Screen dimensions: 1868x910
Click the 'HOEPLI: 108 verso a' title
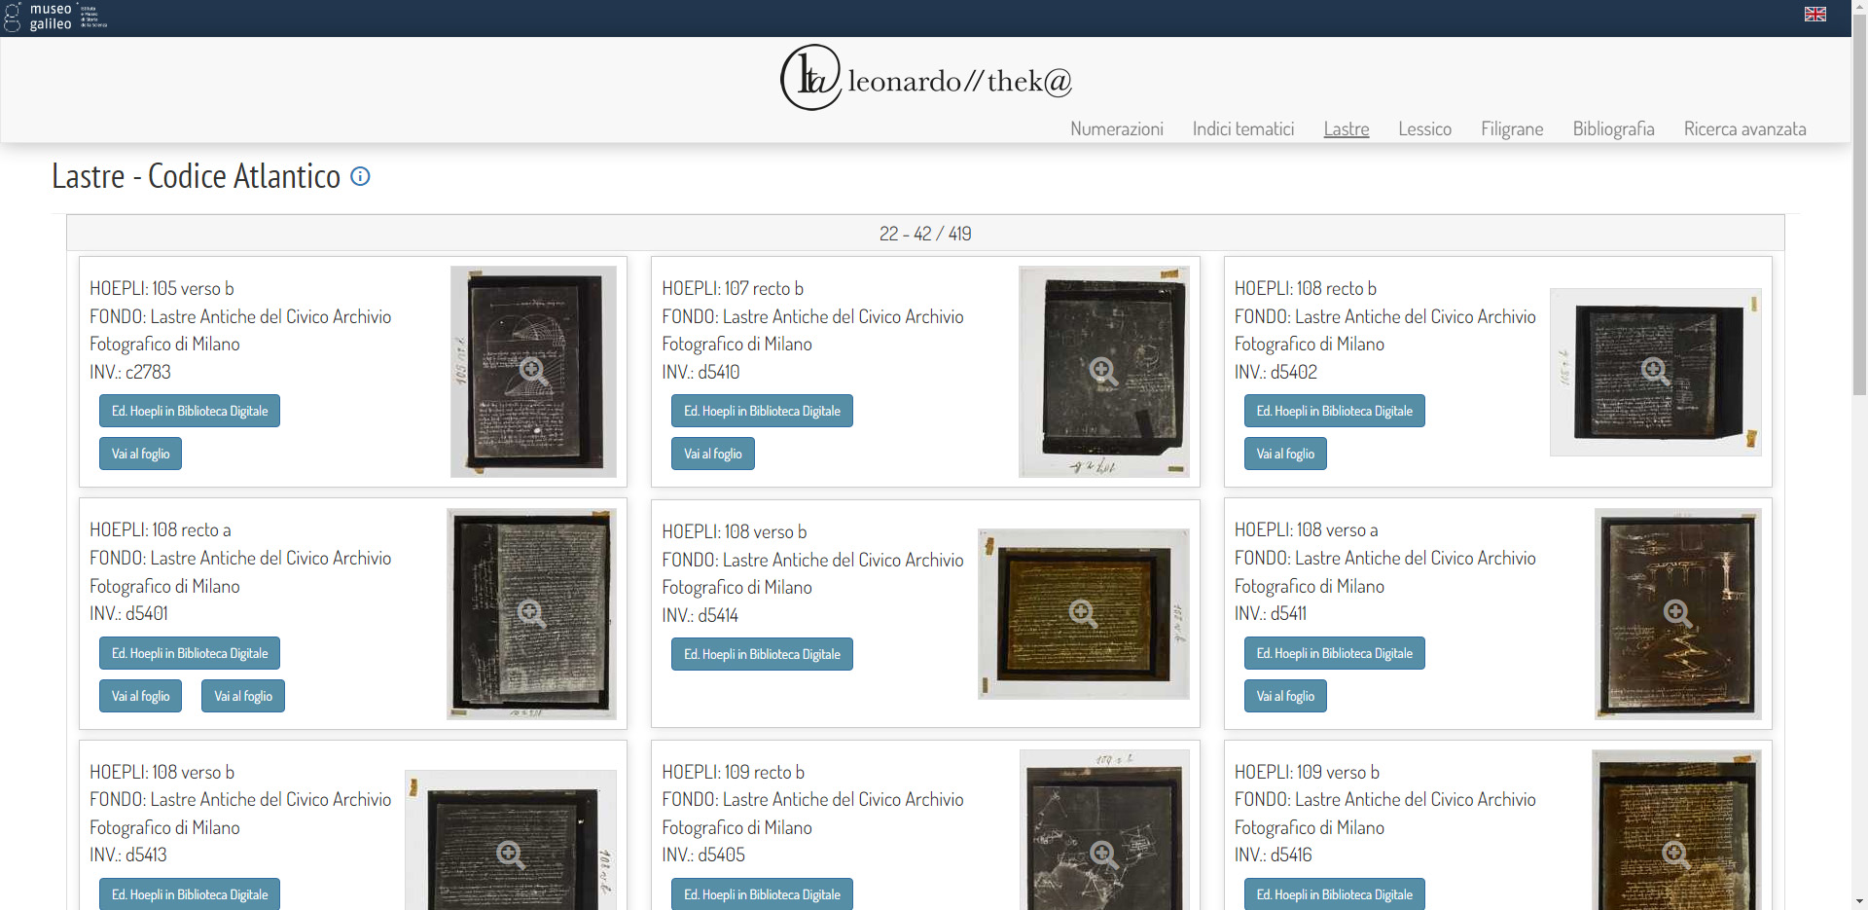[1306, 529]
